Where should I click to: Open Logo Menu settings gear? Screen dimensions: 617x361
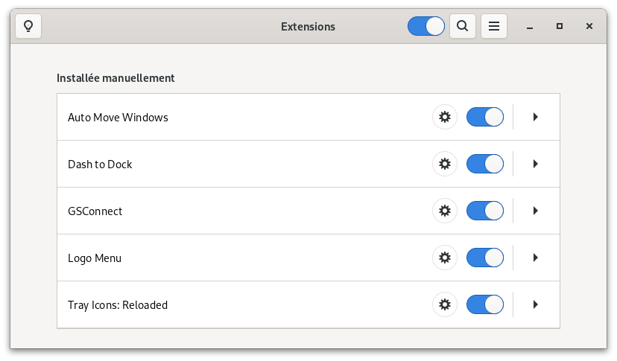445,258
